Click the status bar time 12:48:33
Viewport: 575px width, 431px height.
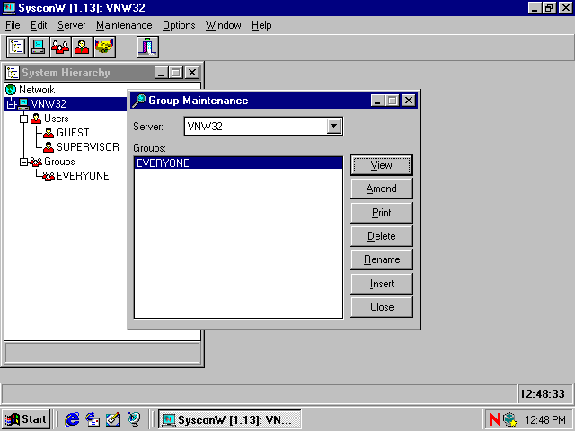point(542,393)
